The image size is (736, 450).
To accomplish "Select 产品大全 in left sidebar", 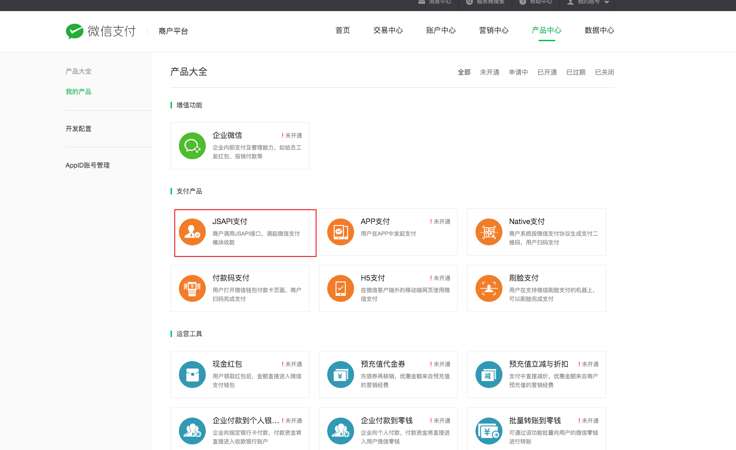I will point(78,71).
